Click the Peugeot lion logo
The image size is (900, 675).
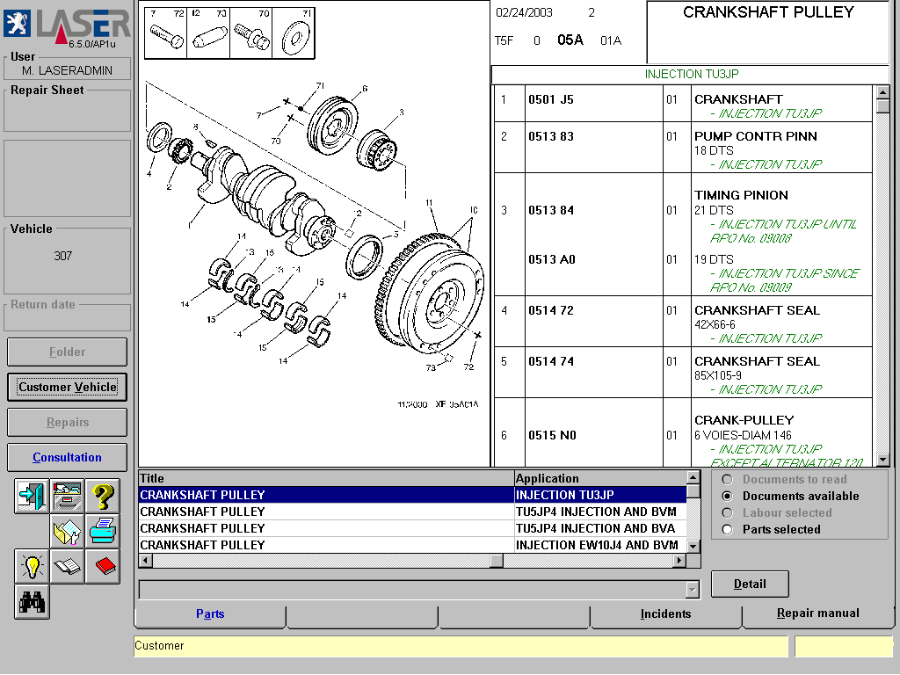tap(18, 24)
